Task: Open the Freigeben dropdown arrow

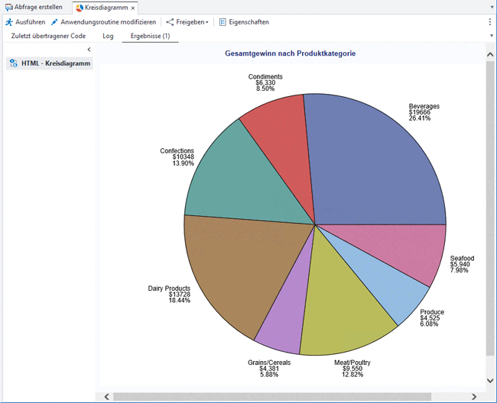Action: pyautogui.click(x=206, y=22)
